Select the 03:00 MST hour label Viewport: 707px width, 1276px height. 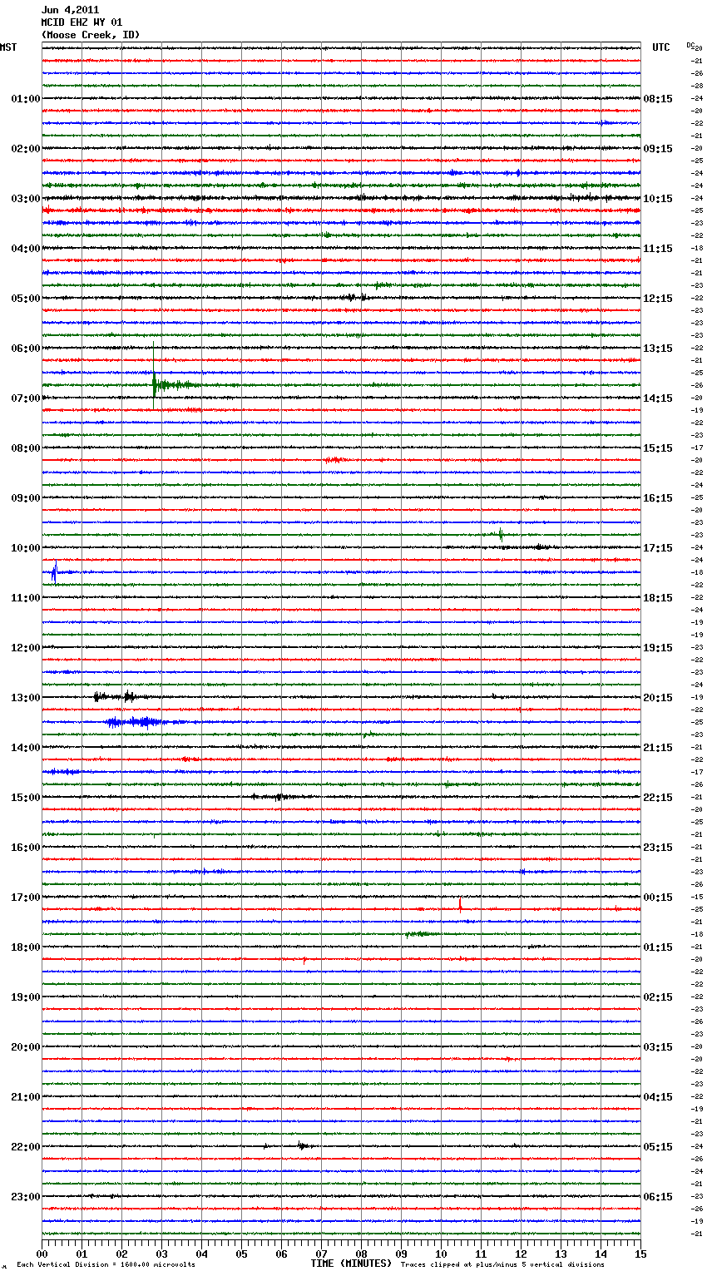pos(26,199)
